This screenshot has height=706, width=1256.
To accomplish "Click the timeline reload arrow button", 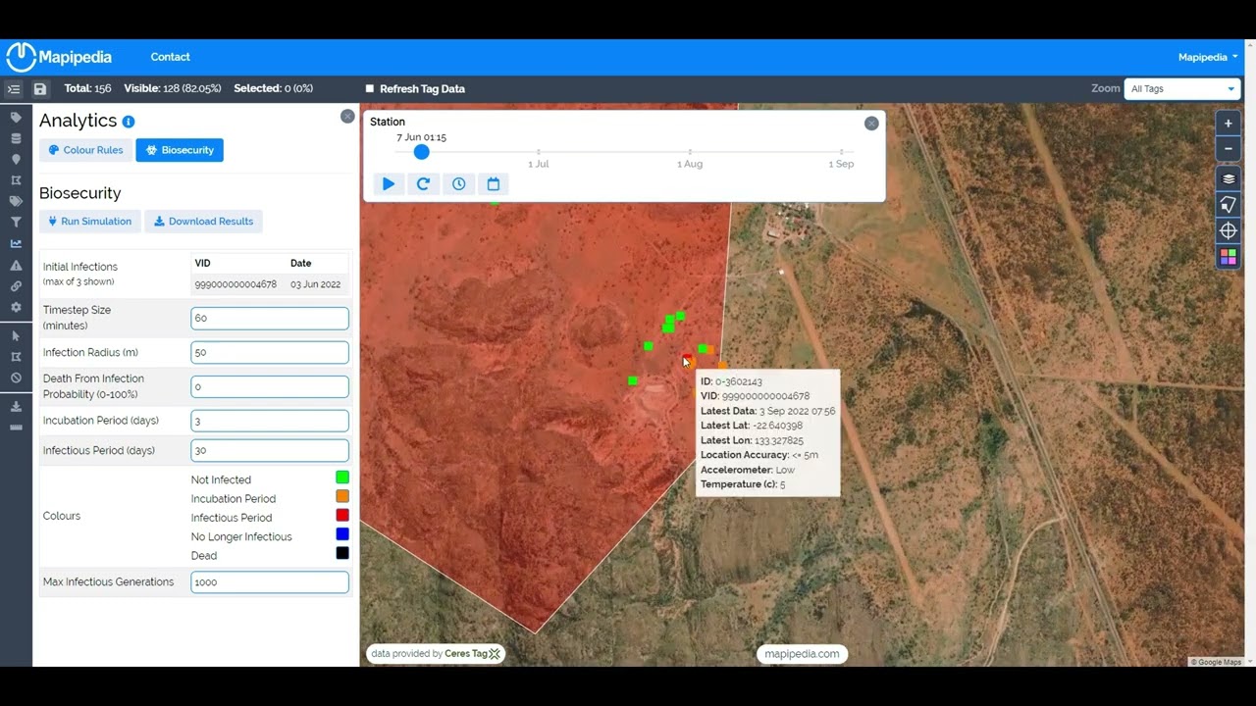I will (x=424, y=184).
